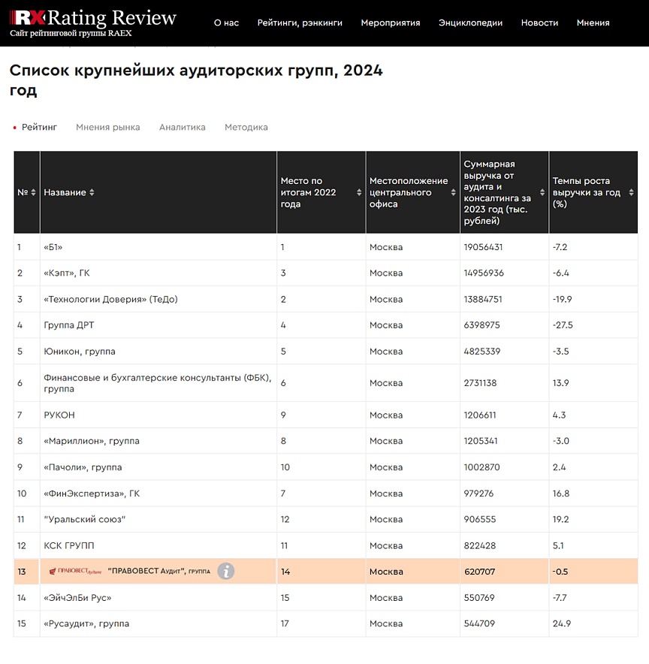Click the ПРАВОВЕСТ Аудит company logo

point(75,572)
